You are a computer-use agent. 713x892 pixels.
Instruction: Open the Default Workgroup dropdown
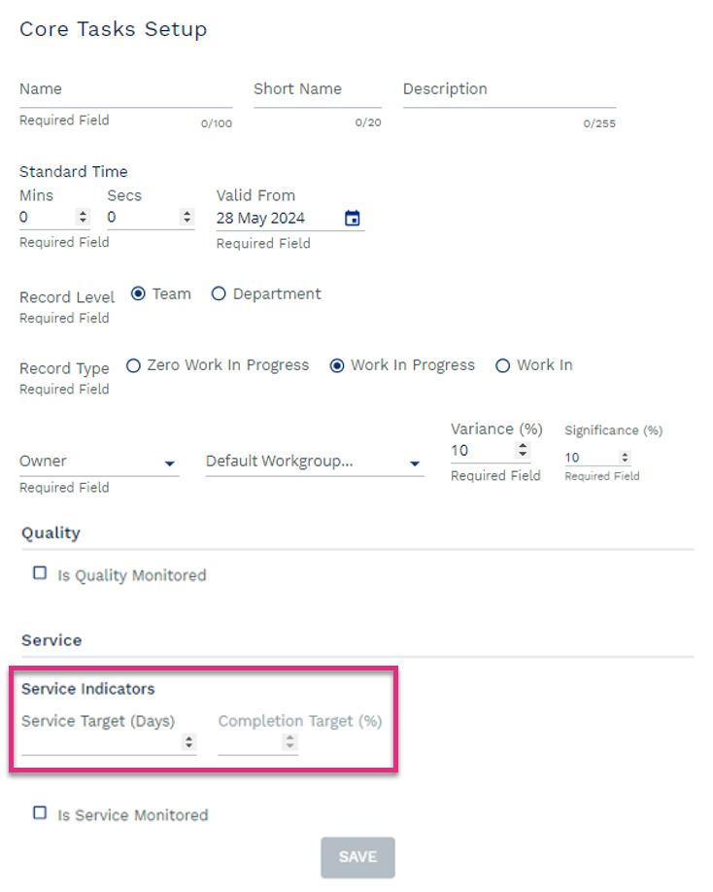coord(315,462)
